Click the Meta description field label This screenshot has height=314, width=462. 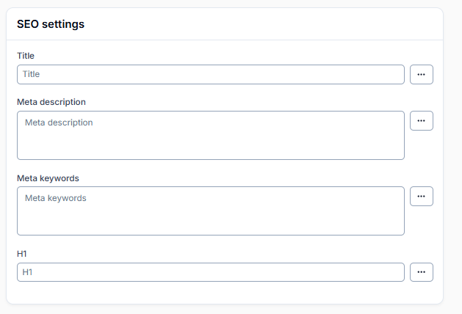click(51, 102)
